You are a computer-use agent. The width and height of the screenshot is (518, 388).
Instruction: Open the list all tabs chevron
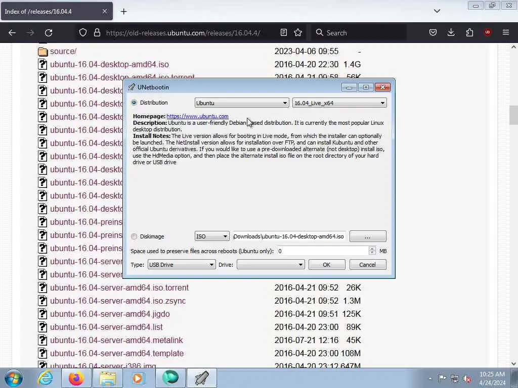[x=437, y=11]
